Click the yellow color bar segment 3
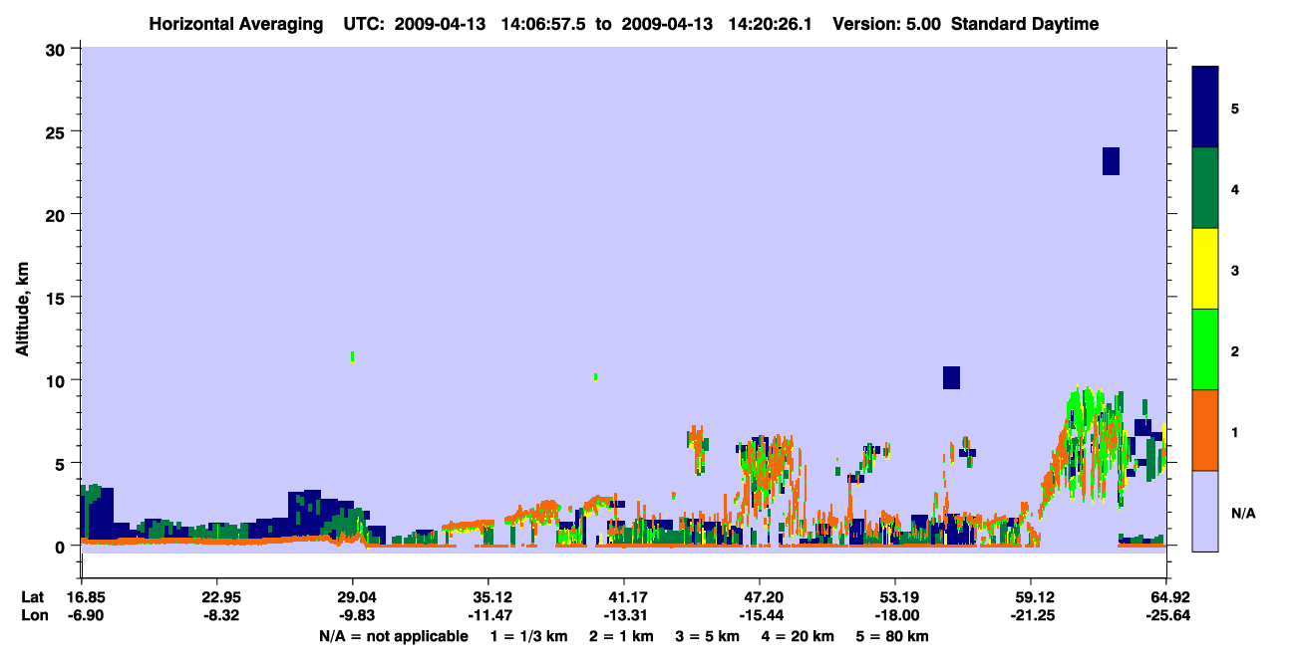The image size is (1296, 664). click(x=1205, y=269)
